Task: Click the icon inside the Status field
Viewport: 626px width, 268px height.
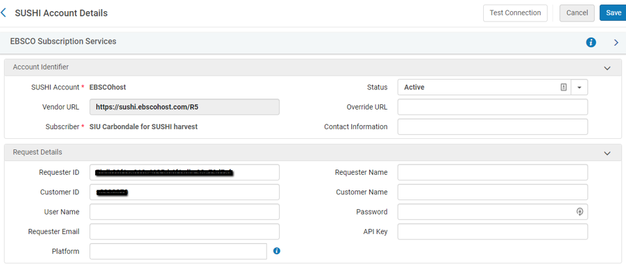Action: tap(563, 87)
